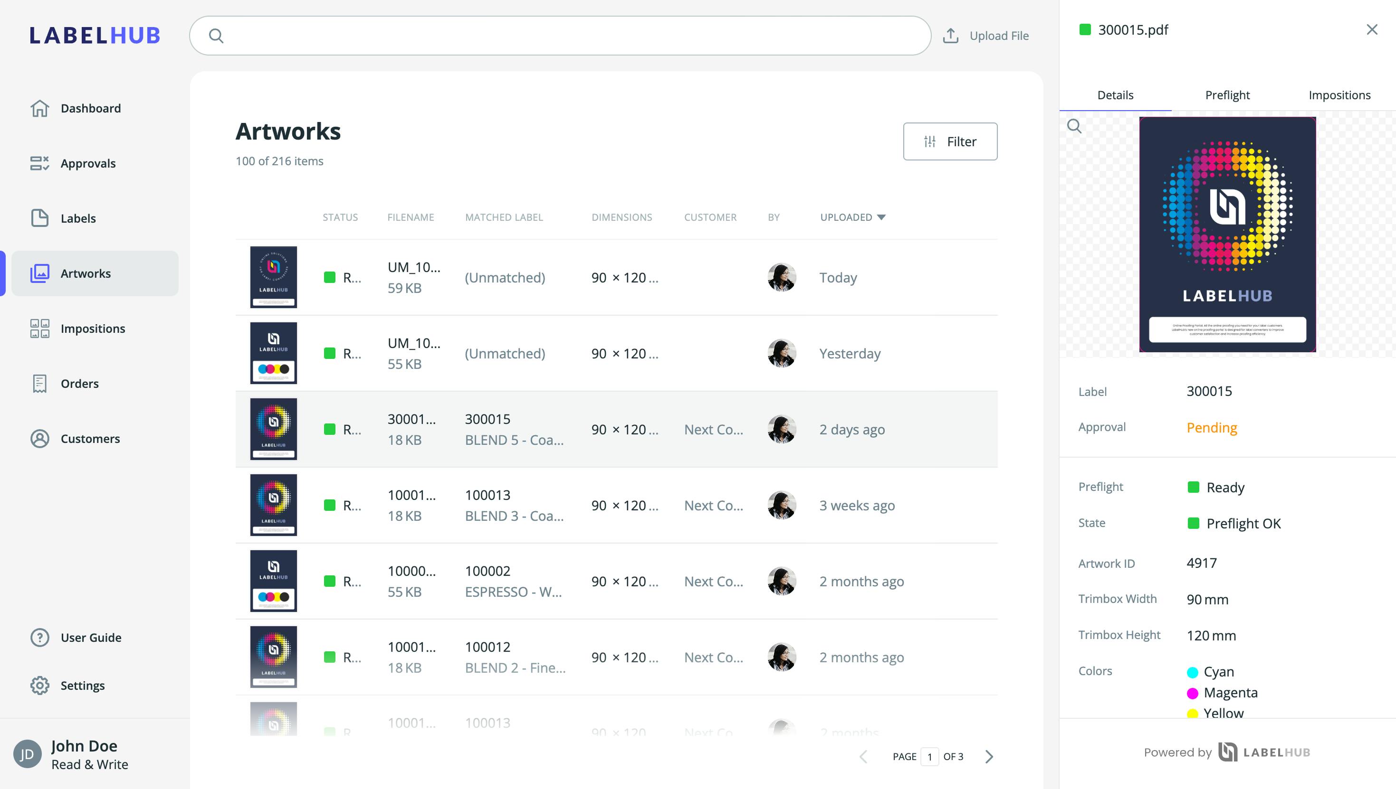1396x789 pixels.
Task: Close the 300015.pdf details panel
Action: click(x=1372, y=30)
